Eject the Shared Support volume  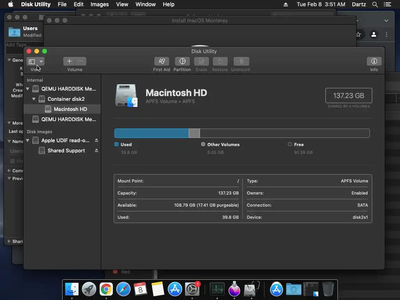point(96,150)
